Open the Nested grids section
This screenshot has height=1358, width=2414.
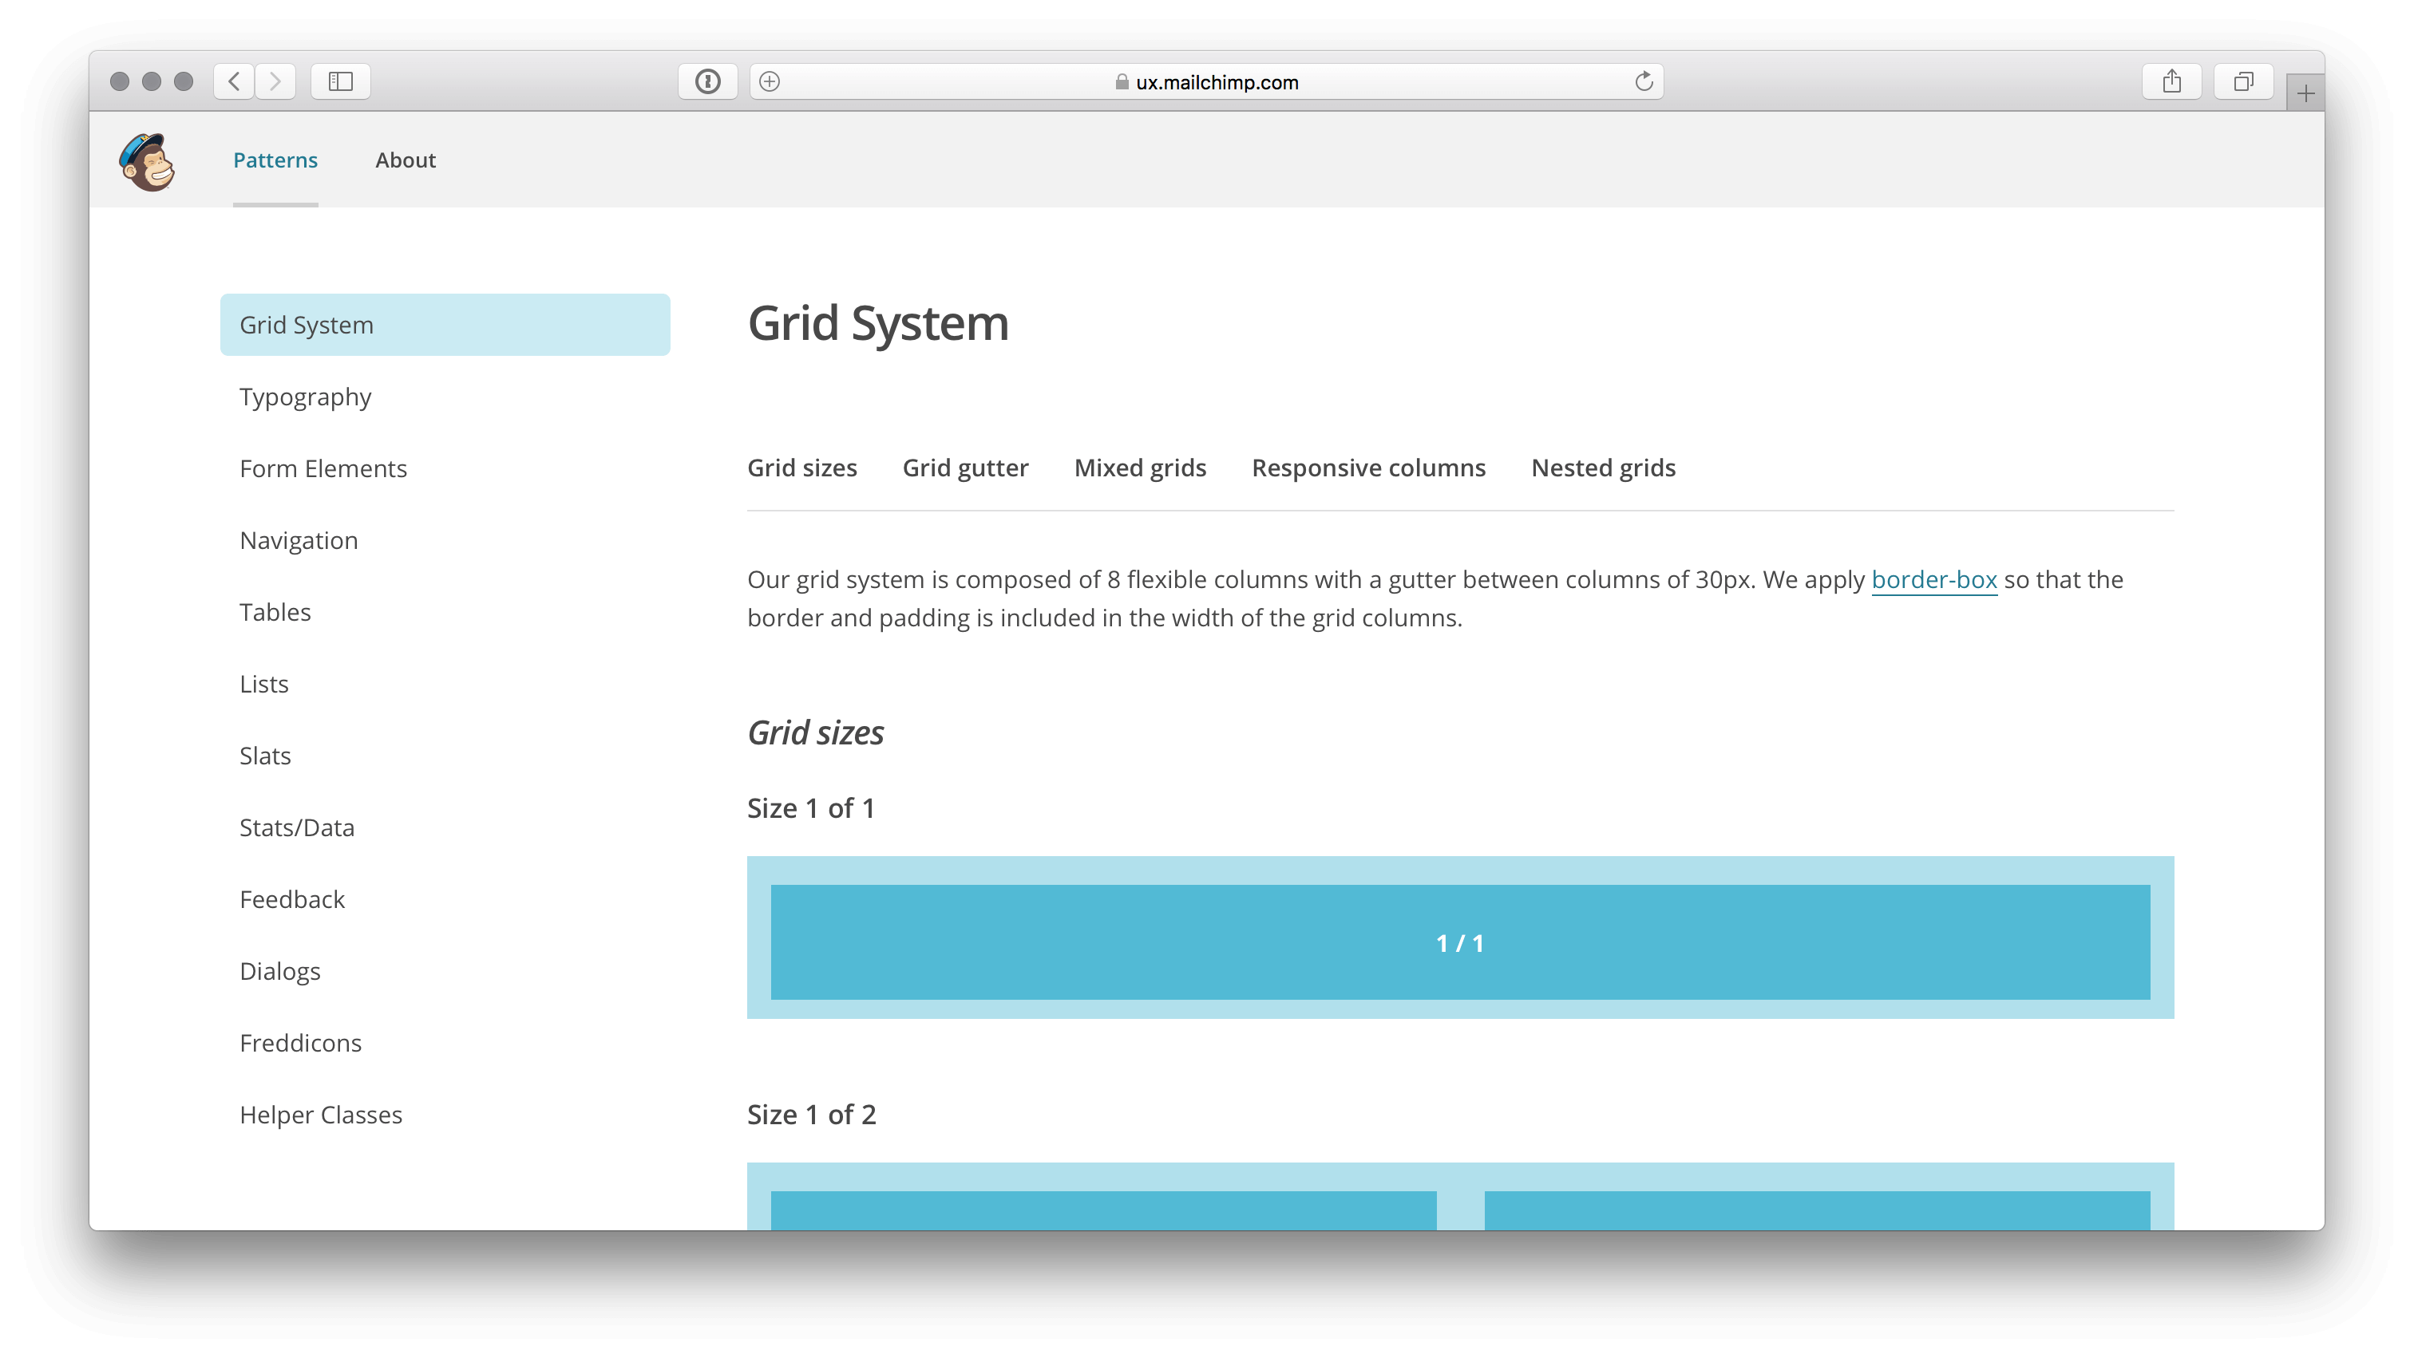(x=1603, y=466)
